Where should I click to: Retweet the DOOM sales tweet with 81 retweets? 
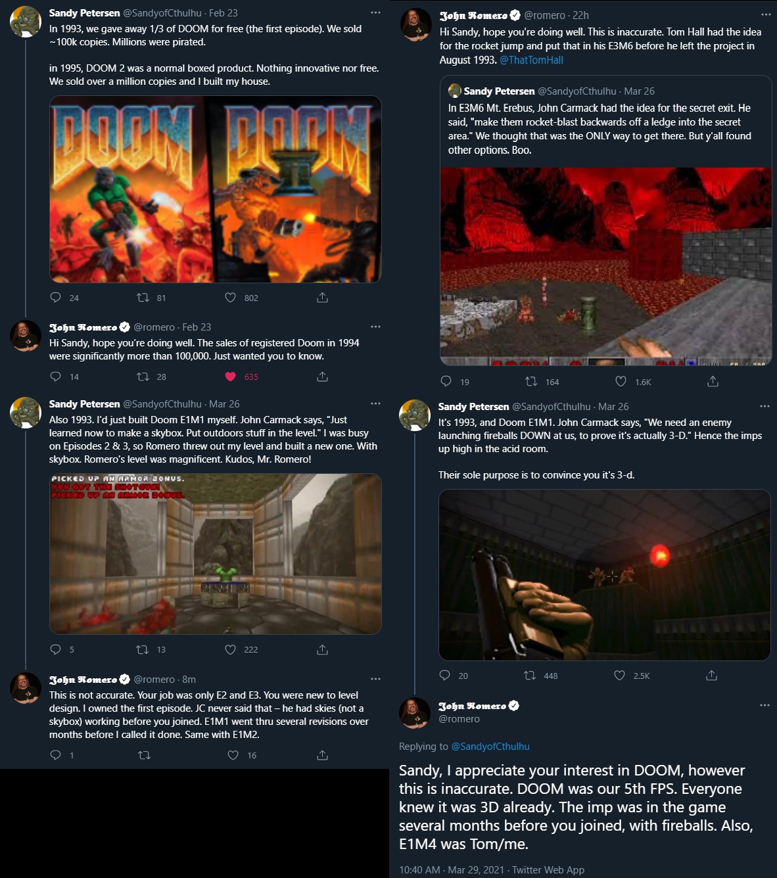point(143,298)
